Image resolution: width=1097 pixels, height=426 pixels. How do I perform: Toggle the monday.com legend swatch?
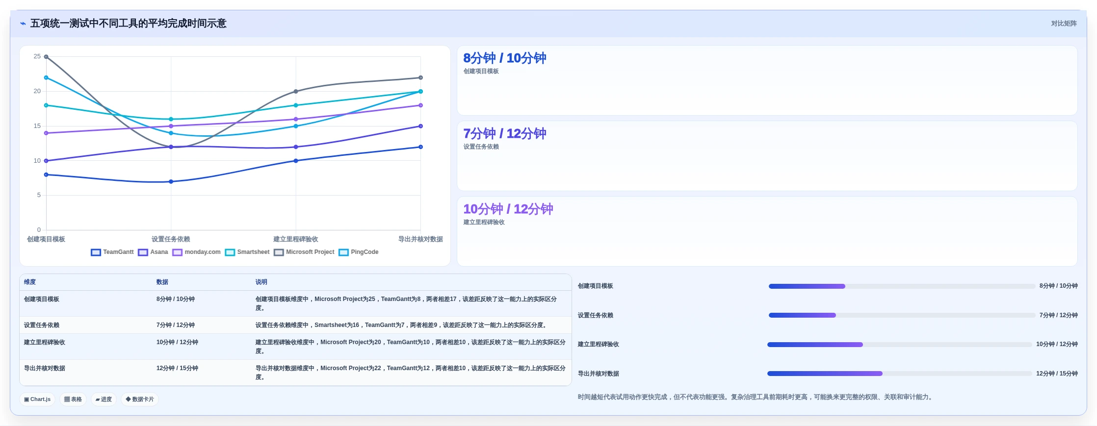[x=178, y=252]
